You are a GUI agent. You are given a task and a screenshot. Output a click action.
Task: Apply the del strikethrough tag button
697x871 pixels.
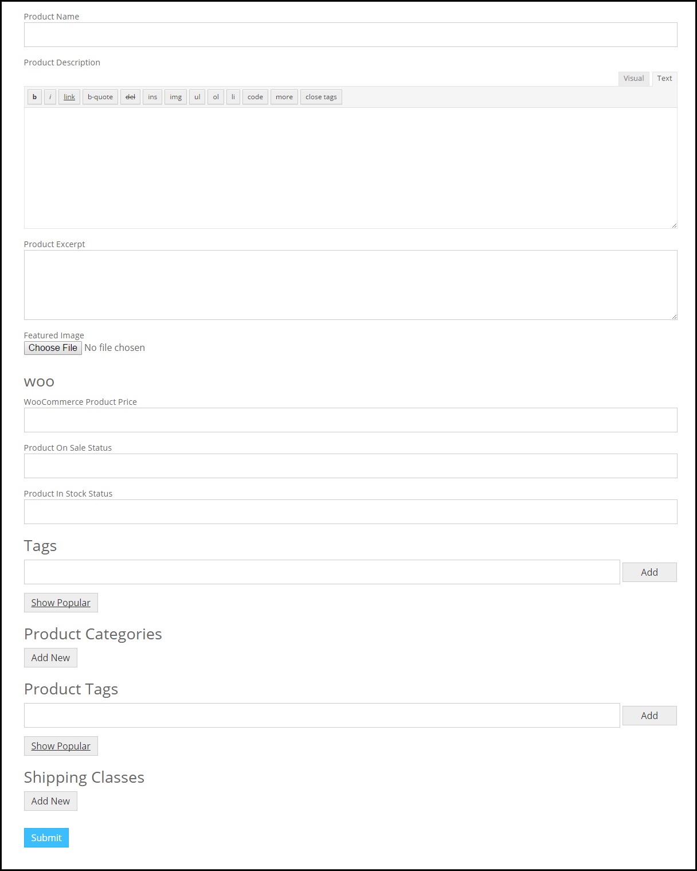[x=130, y=97]
